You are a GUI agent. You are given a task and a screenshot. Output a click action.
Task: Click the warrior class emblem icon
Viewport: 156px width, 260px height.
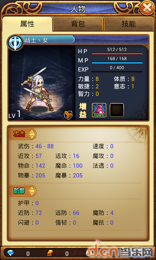[15, 43]
